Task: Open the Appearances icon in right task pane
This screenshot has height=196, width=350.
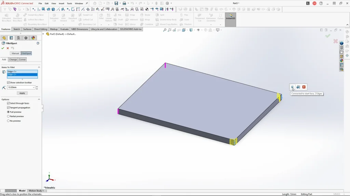Action: [x=341, y=61]
